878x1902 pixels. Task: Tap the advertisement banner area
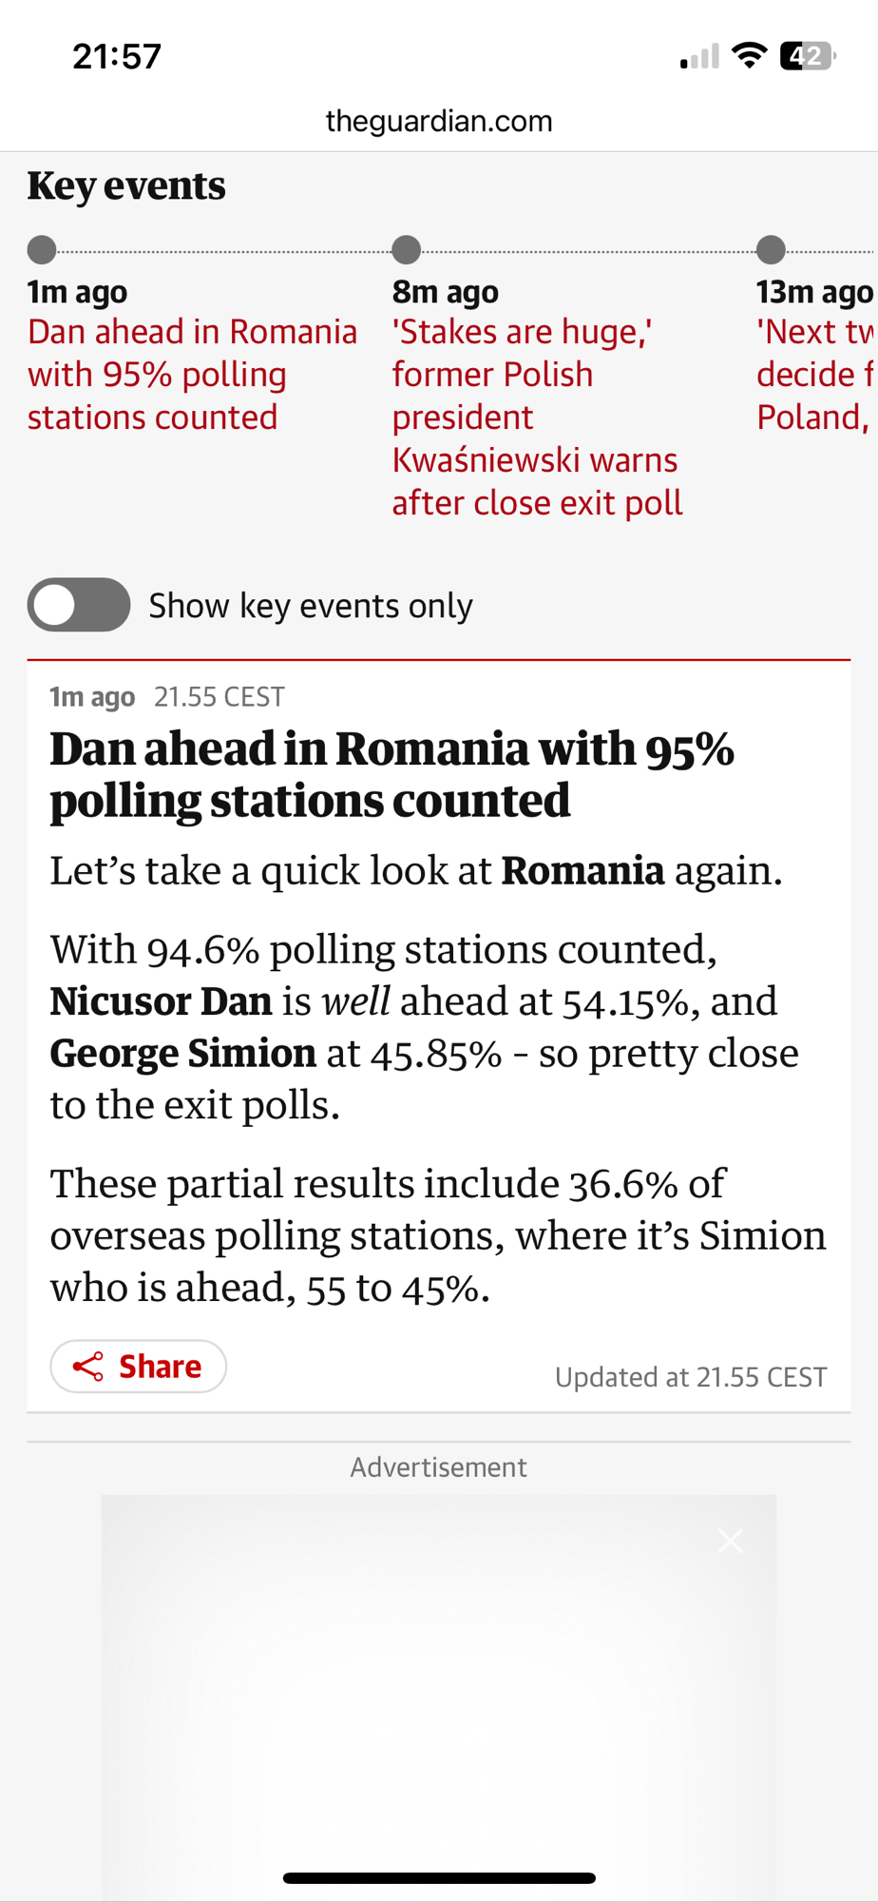439,1693
